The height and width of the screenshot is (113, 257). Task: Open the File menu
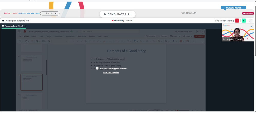pyautogui.click(x=20, y=36)
